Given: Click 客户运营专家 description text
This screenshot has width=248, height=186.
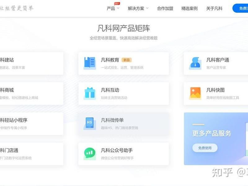Looking at the screenshot, I should [x=216, y=68].
